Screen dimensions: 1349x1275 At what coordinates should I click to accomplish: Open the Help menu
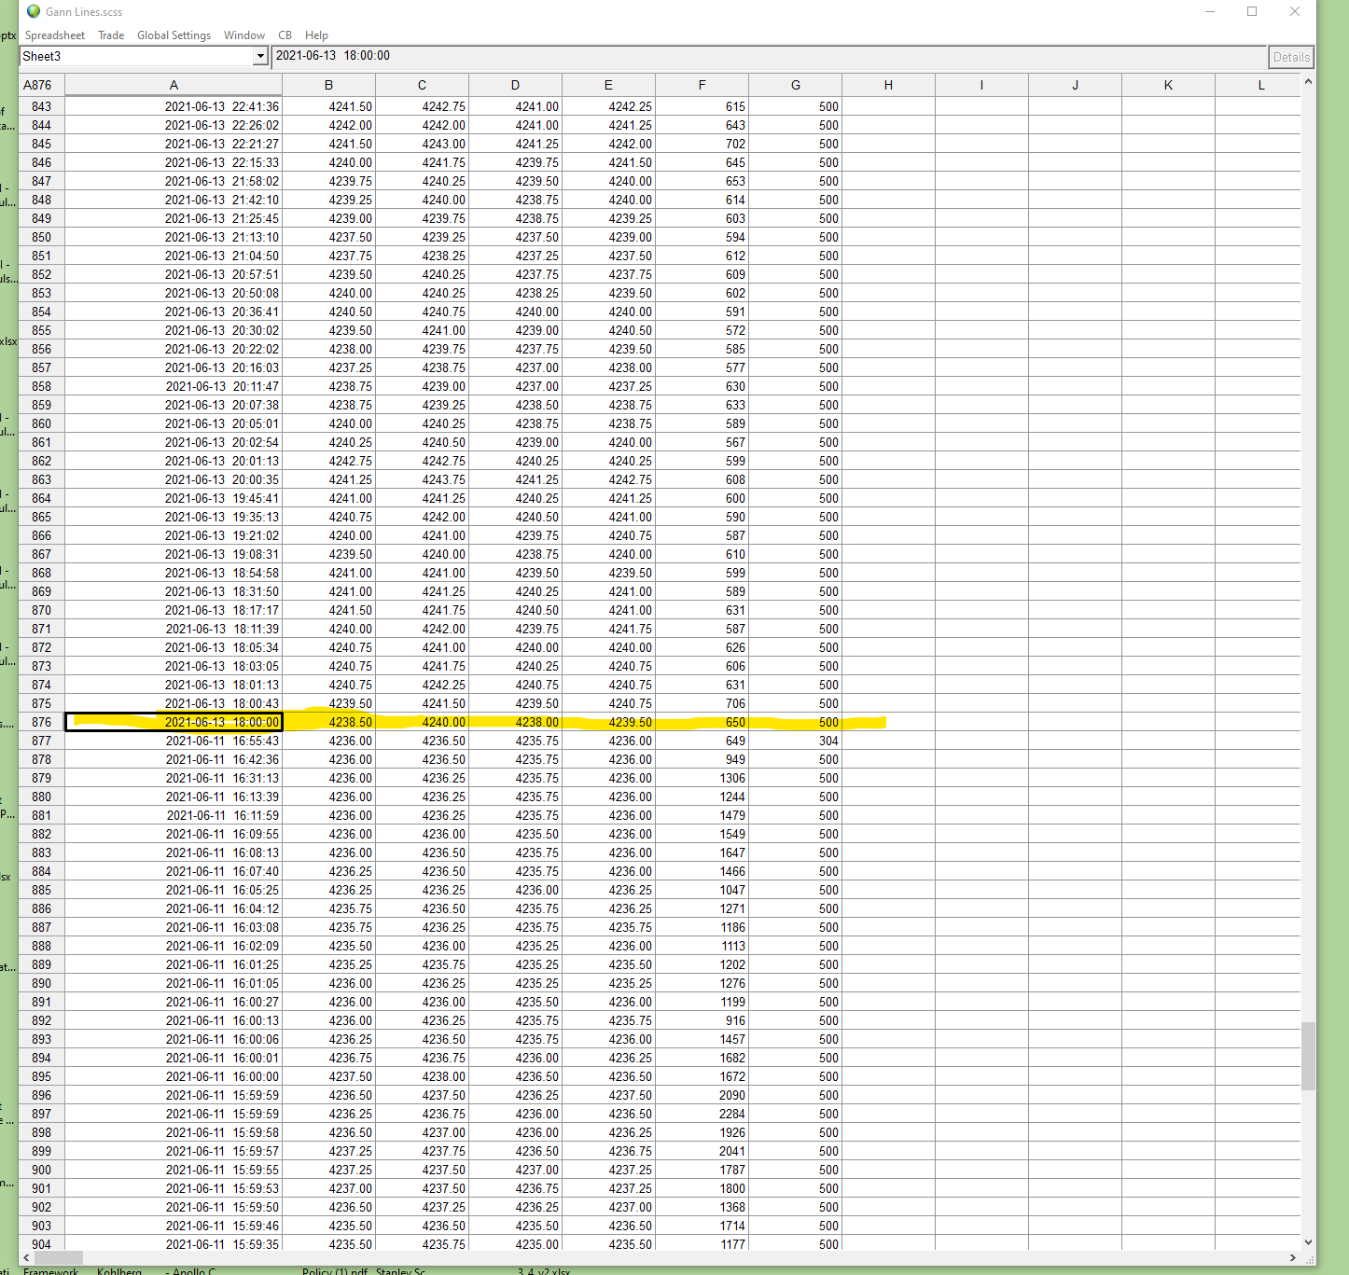[x=316, y=35]
